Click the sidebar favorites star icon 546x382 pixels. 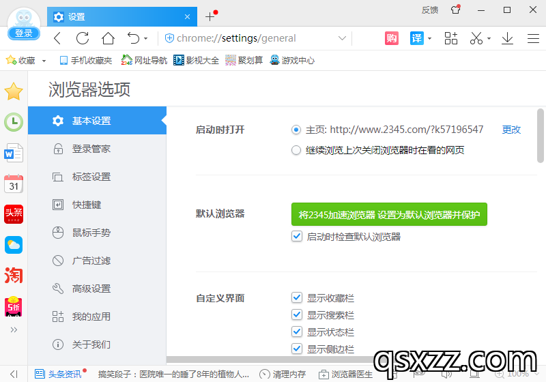[14, 91]
